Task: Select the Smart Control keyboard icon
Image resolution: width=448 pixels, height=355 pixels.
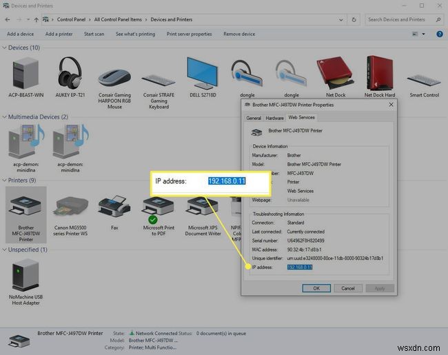Action: point(424,80)
